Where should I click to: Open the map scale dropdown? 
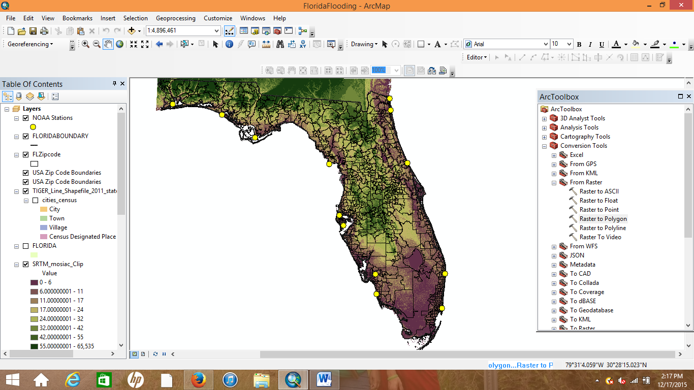click(x=217, y=31)
